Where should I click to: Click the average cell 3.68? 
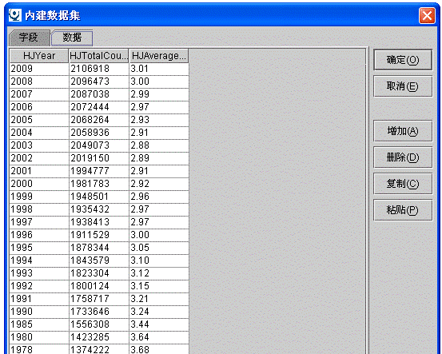click(159, 349)
